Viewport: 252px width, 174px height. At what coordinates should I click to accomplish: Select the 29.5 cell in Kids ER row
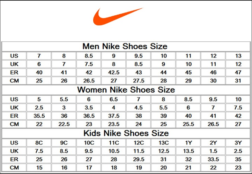(x=139, y=159)
